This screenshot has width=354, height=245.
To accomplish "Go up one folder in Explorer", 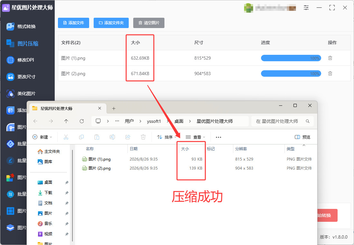I will pyautogui.click(x=66, y=121).
